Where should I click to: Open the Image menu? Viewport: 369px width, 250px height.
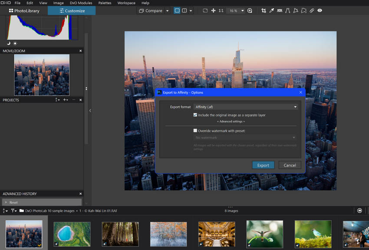(58, 3)
